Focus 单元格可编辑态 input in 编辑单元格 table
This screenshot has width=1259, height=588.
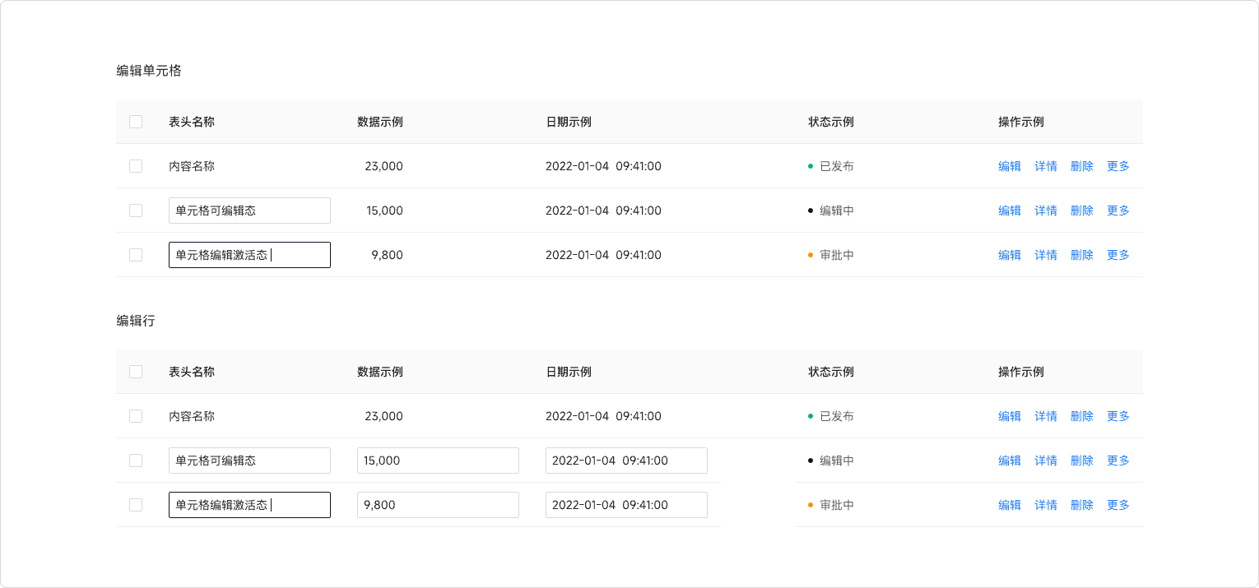click(249, 211)
